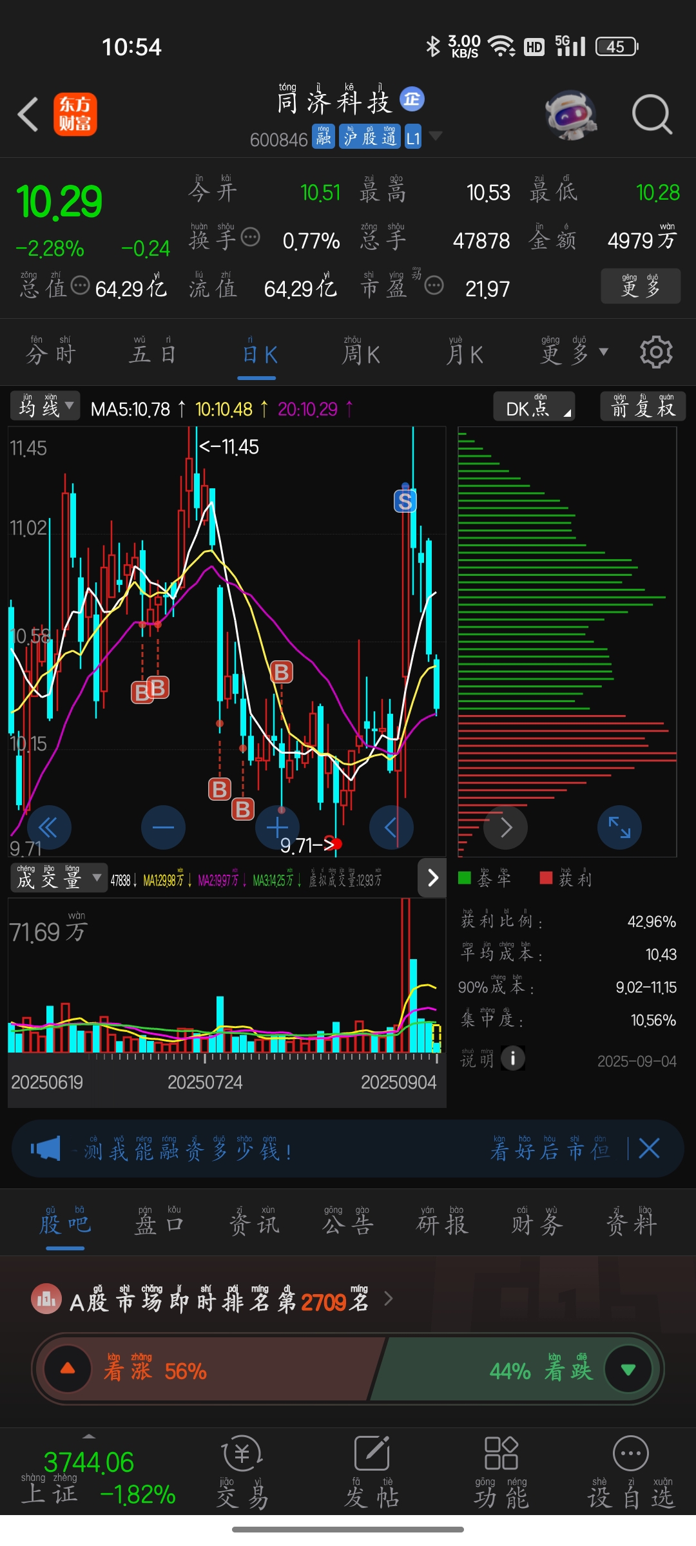Expand the 更多 chart period dropdown
The image size is (696, 1546).
[574, 352]
